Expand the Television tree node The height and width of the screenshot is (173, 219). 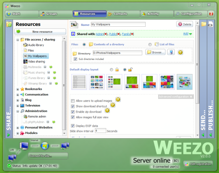[x=17, y=106]
